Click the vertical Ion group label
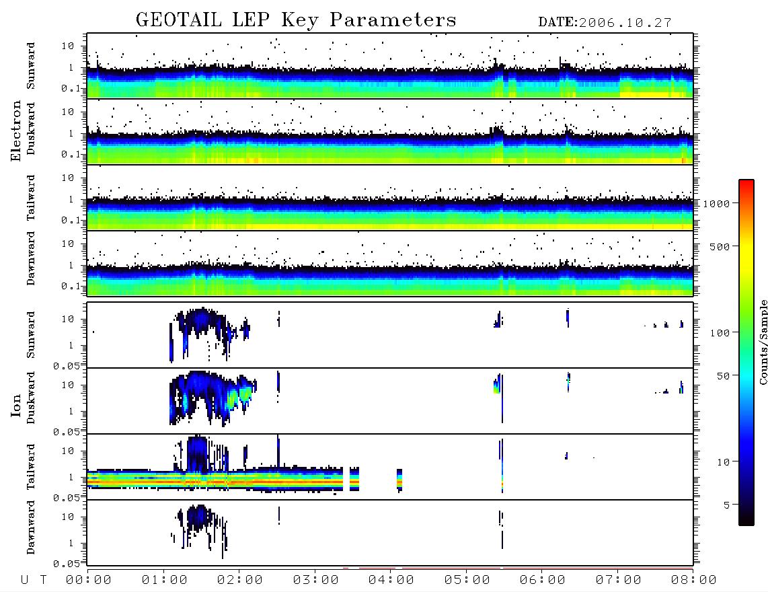Image resolution: width=768 pixels, height=592 pixels. (x=15, y=405)
